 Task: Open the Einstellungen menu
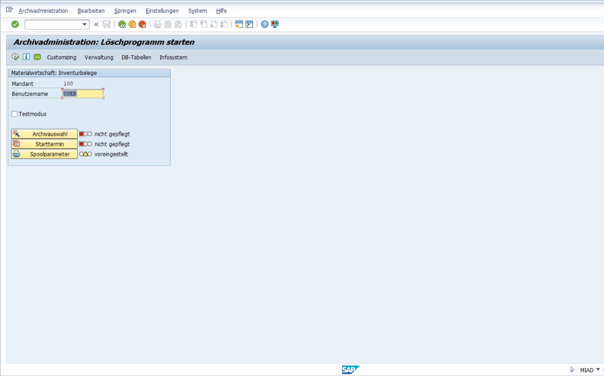(x=162, y=11)
